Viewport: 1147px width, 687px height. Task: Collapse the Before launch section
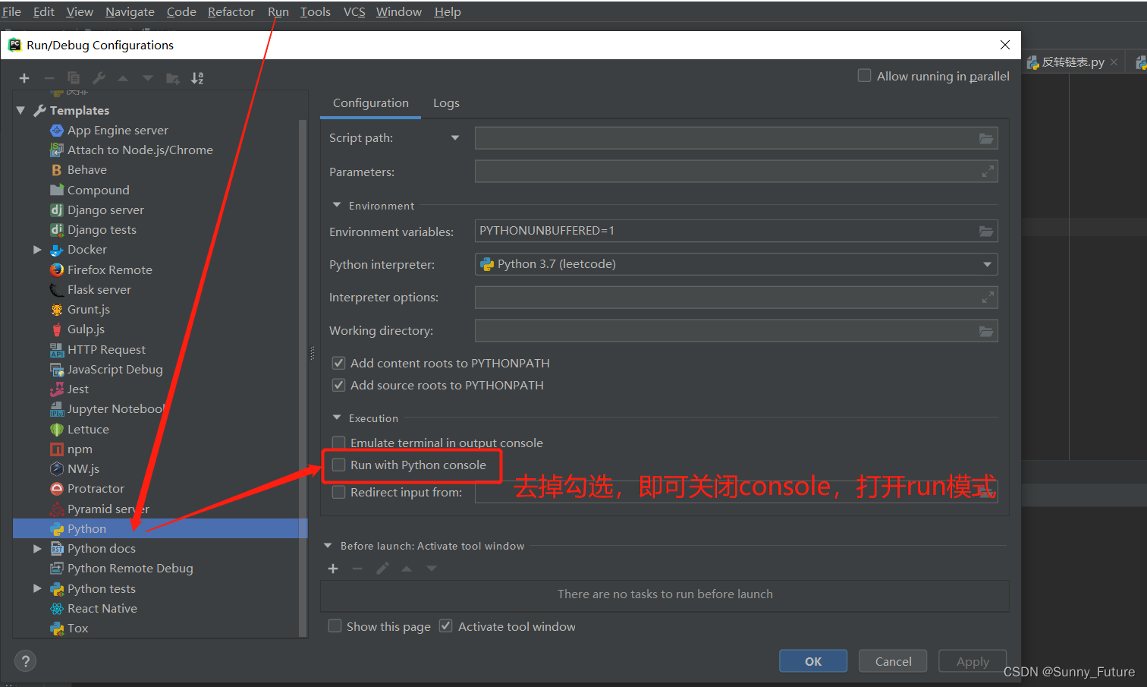coord(328,546)
